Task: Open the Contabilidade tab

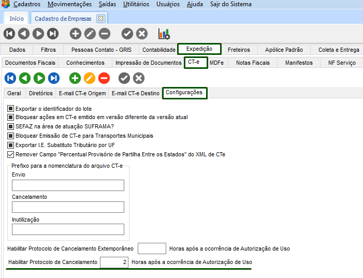Action: [159, 50]
